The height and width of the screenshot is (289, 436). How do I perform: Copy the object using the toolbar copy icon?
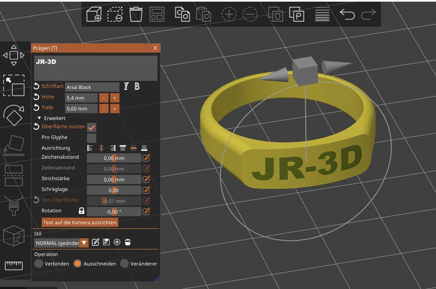coord(183,14)
